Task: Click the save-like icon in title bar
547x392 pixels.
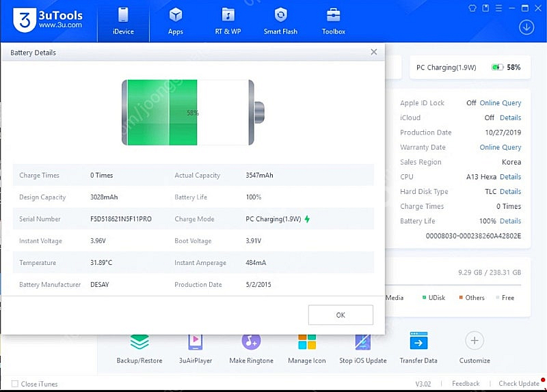Action: (485, 8)
